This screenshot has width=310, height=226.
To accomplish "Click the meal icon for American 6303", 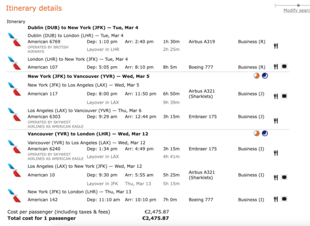I will tap(276, 121).
